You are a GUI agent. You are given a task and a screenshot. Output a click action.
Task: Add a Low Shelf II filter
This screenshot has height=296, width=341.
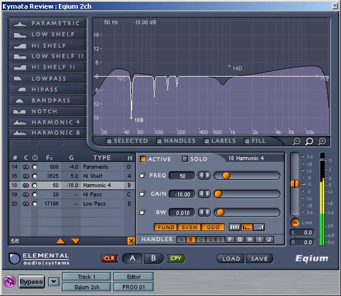click(x=47, y=56)
